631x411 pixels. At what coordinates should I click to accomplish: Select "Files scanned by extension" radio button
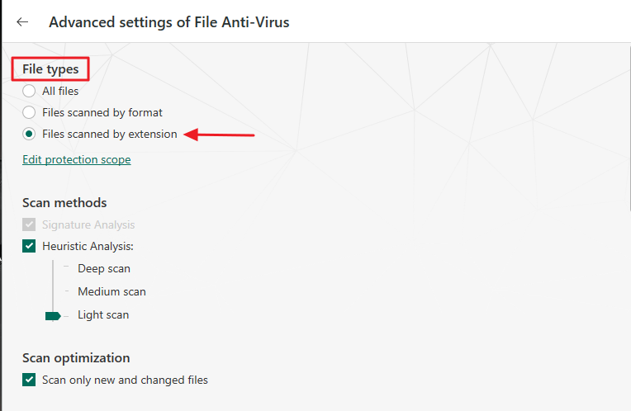(x=30, y=134)
